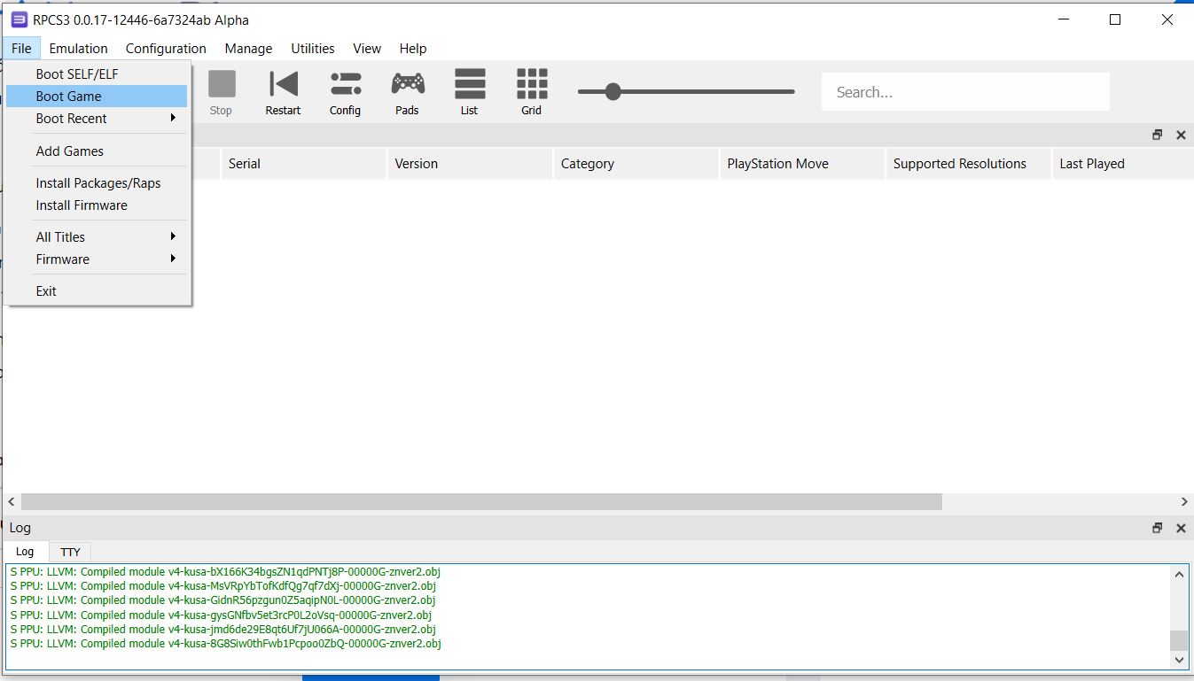Viewport: 1194px width, 681px height.
Task: Sort by the Last Played column
Action: [x=1092, y=164]
